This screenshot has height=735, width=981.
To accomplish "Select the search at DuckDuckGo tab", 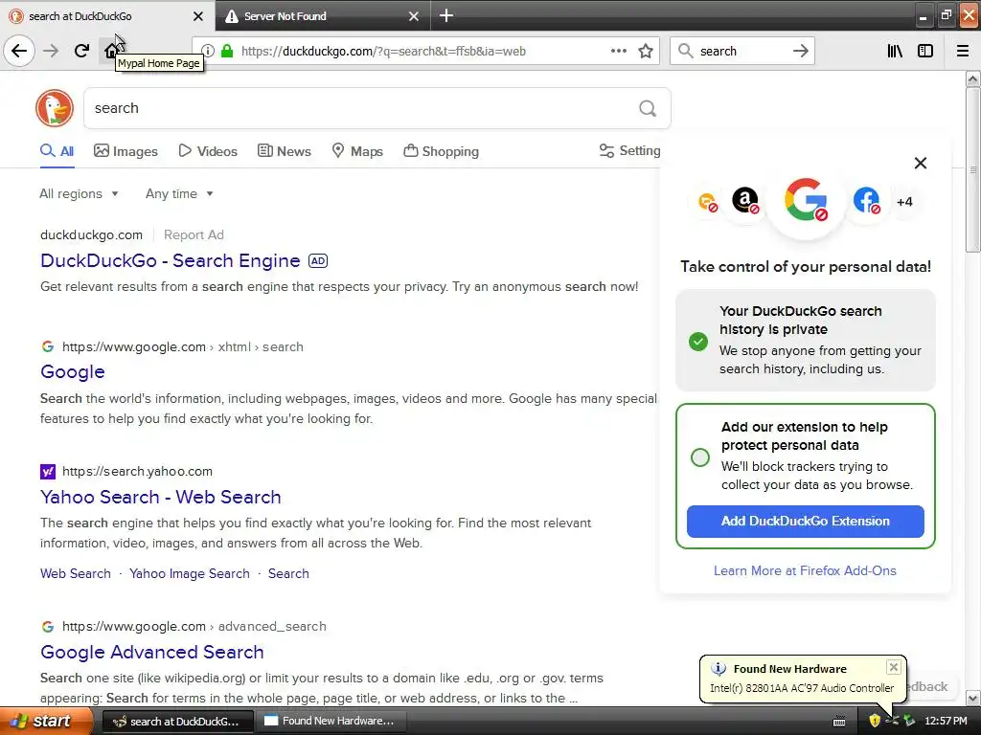I will (107, 15).
